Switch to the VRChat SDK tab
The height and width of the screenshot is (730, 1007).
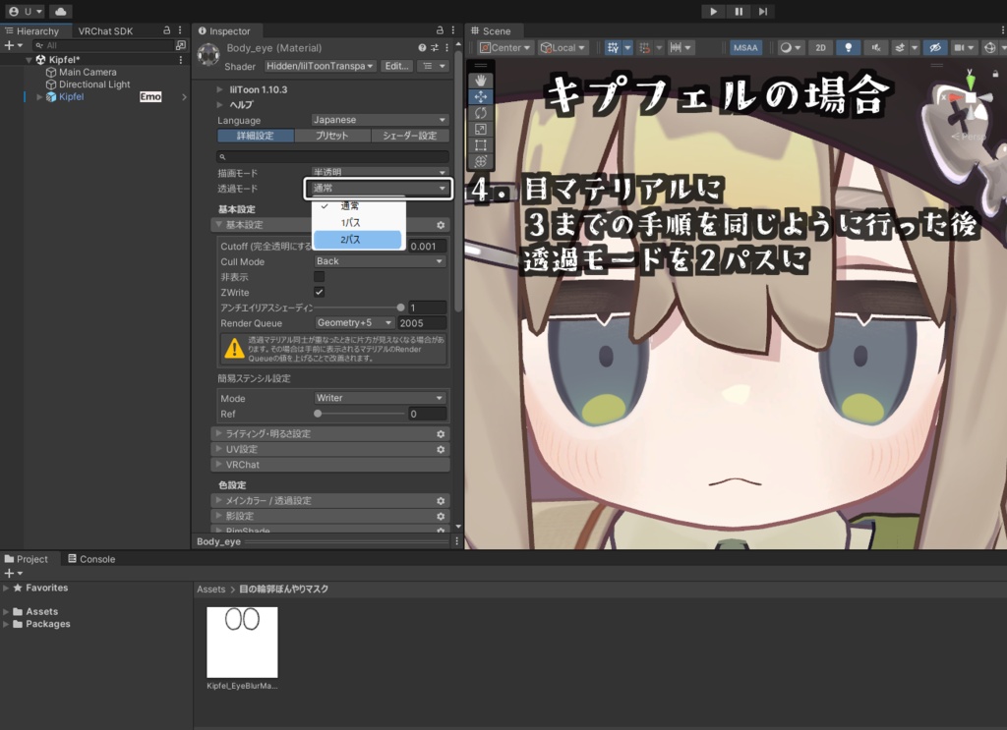105,30
